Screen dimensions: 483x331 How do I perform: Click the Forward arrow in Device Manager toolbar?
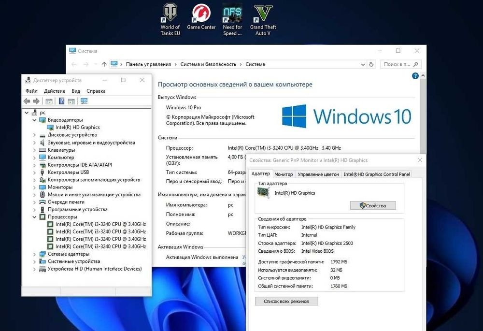click(x=36, y=101)
